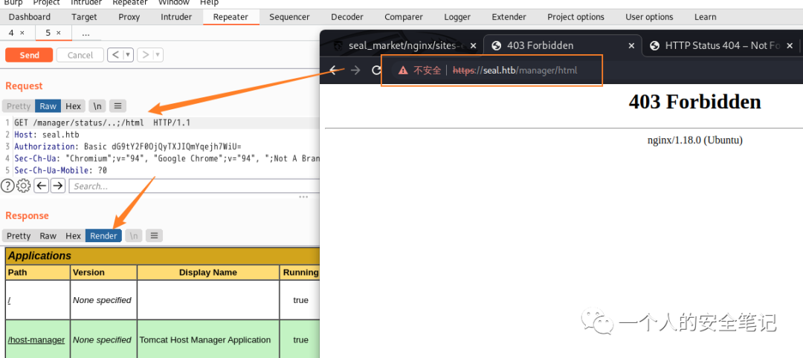This screenshot has height=358, width=803.
Task: Click the / root path link
Action: tap(9, 300)
